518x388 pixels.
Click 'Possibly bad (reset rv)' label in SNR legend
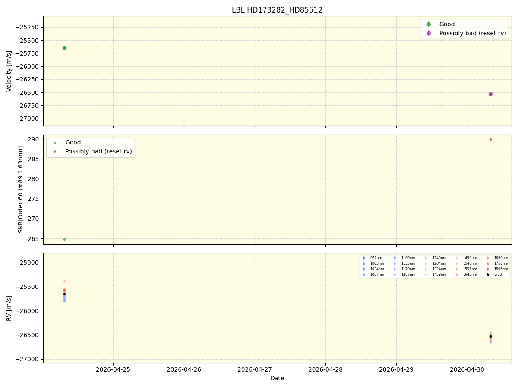(99, 152)
